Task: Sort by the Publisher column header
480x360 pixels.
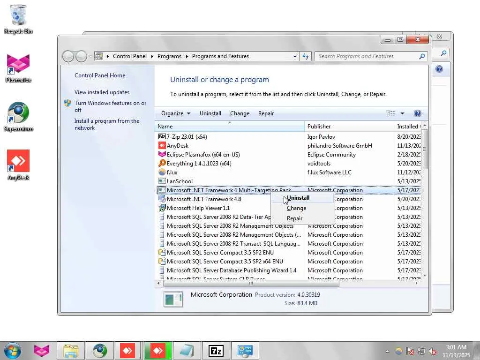Action: pyautogui.click(x=349, y=127)
